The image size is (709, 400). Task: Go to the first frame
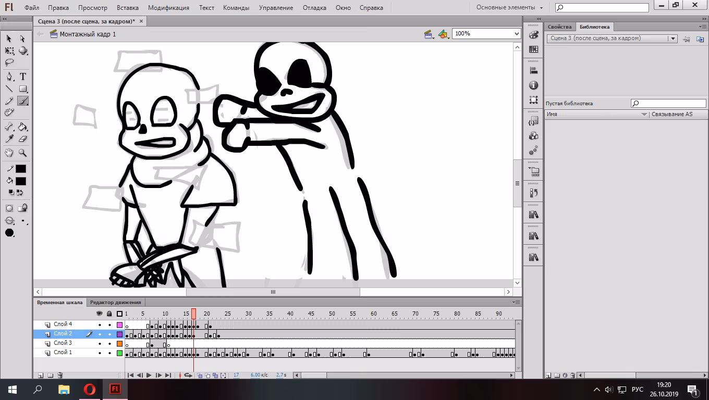[x=131, y=375]
